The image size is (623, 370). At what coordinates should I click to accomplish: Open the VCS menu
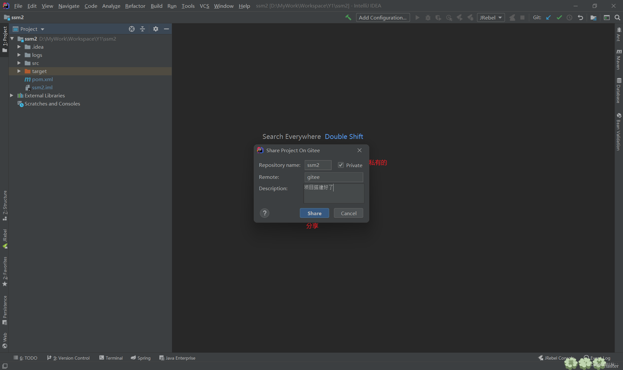[204, 5]
